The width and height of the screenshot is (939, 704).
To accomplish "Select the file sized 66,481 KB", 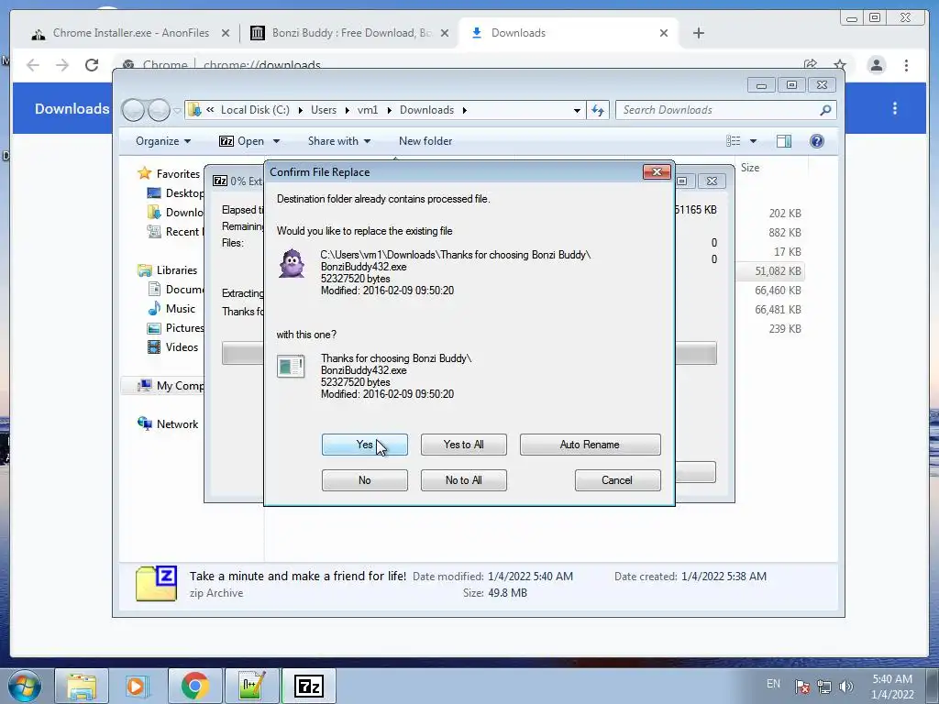I will pyautogui.click(x=778, y=310).
